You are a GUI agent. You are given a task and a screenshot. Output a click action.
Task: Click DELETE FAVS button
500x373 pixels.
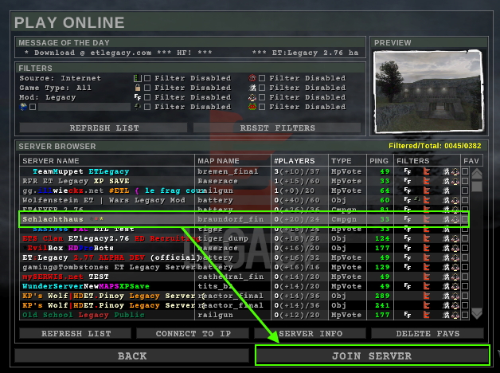[x=428, y=333]
